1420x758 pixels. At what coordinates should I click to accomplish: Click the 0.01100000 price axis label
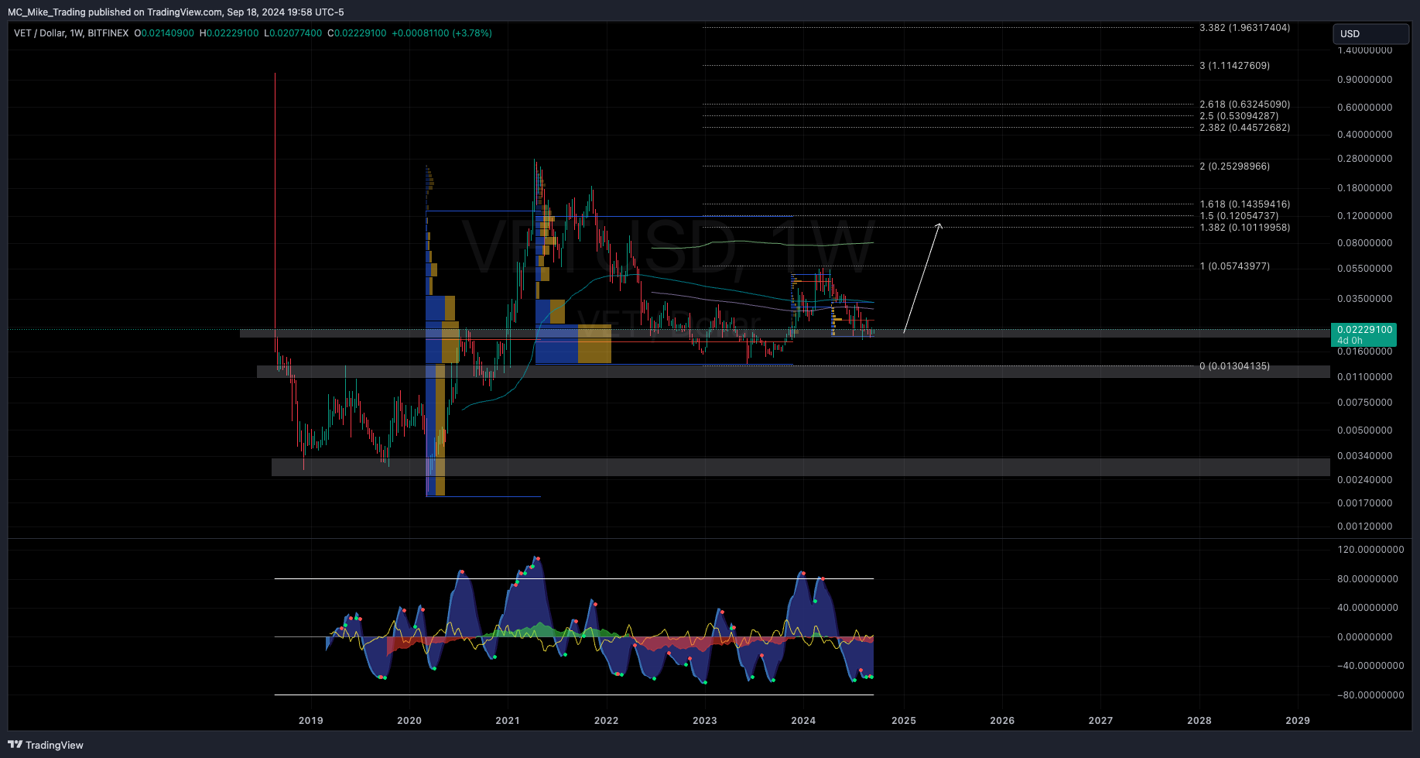[1365, 377]
